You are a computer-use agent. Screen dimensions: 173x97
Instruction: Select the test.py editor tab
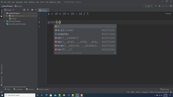tap(44, 10)
